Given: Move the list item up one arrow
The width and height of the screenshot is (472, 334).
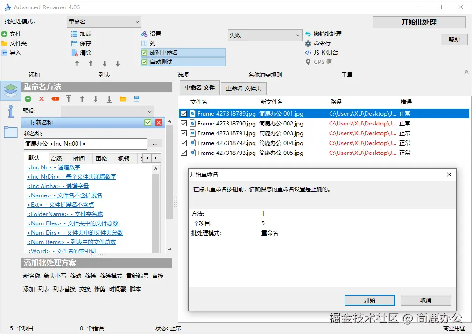Looking at the screenshot, I should pos(90,63).
